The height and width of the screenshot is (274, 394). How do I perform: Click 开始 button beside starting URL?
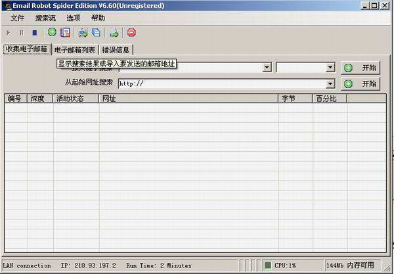[x=361, y=83]
